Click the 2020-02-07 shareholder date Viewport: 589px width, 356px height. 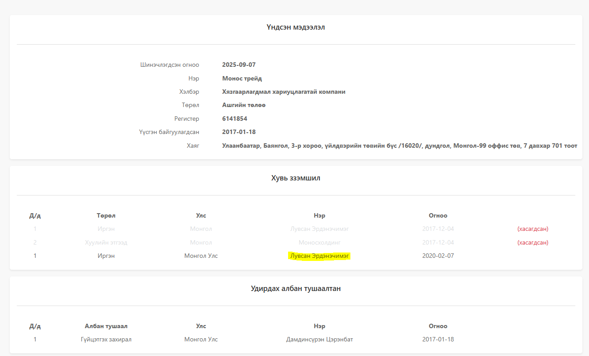pyautogui.click(x=438, y=256)
